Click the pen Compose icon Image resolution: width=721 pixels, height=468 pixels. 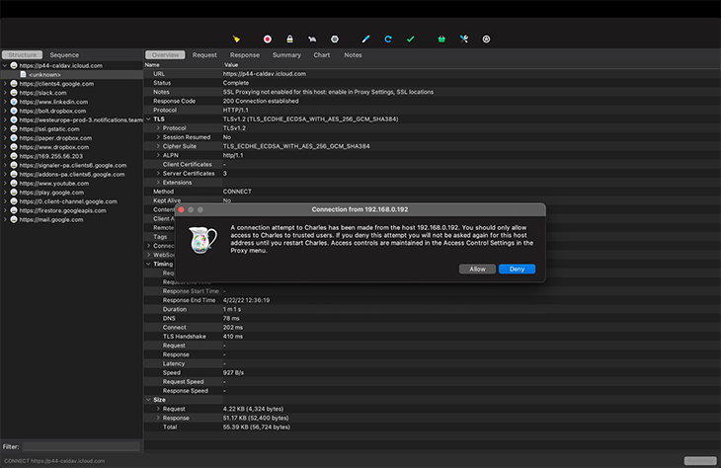tap(365, 39)
